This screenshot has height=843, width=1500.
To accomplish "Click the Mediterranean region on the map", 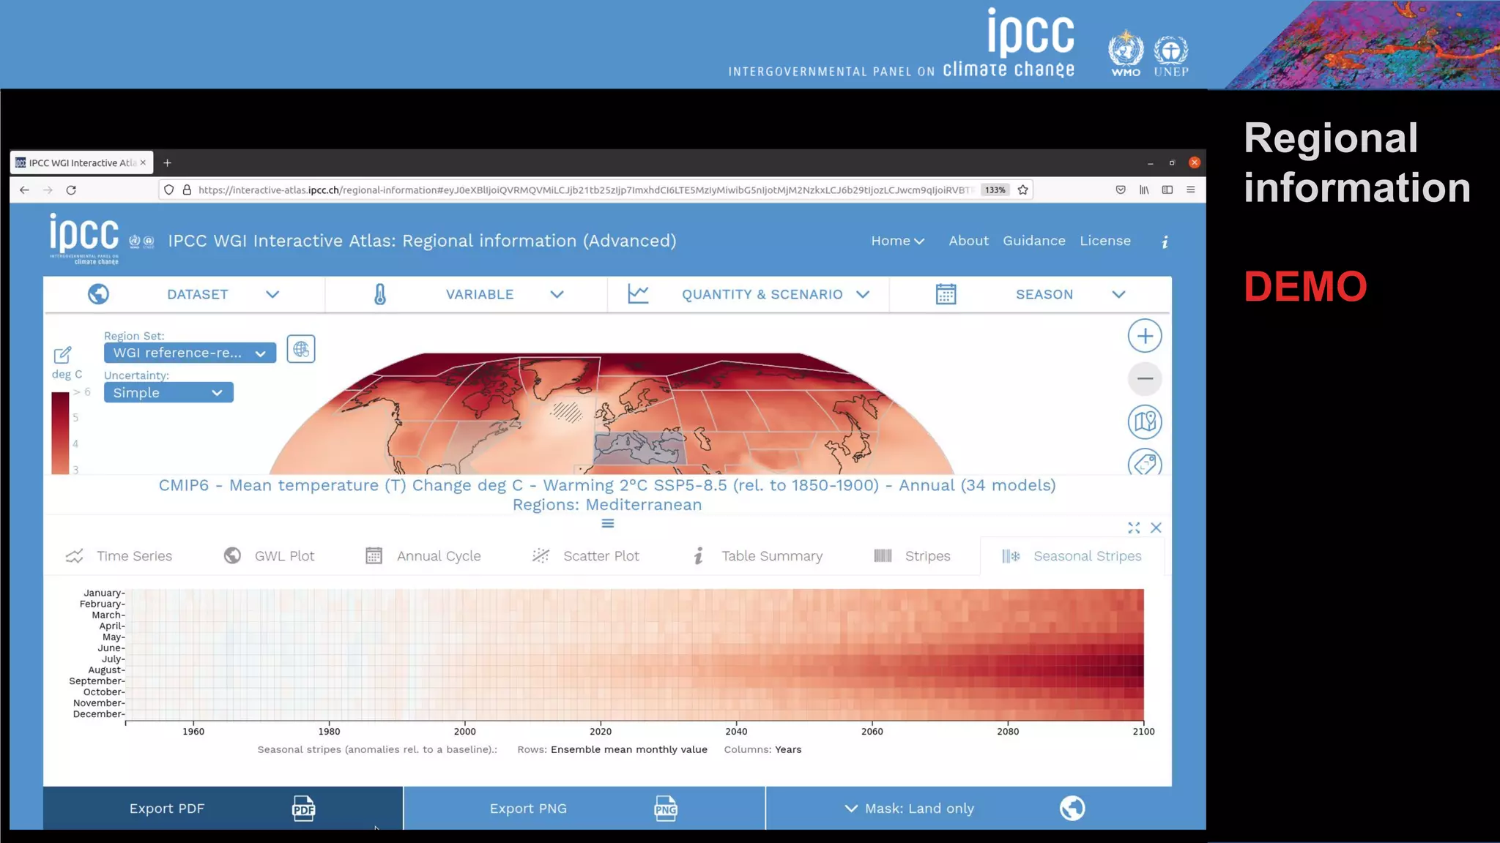I will 639,448.
